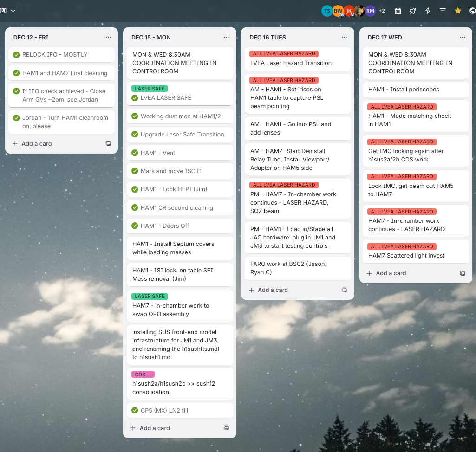Click the RM member avatar
The image size is (476, 452).
click(x=370, y=11)
